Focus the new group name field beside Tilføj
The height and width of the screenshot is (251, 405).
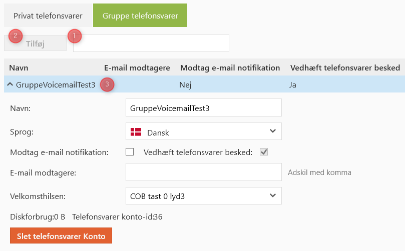click(x=151, y=43)
